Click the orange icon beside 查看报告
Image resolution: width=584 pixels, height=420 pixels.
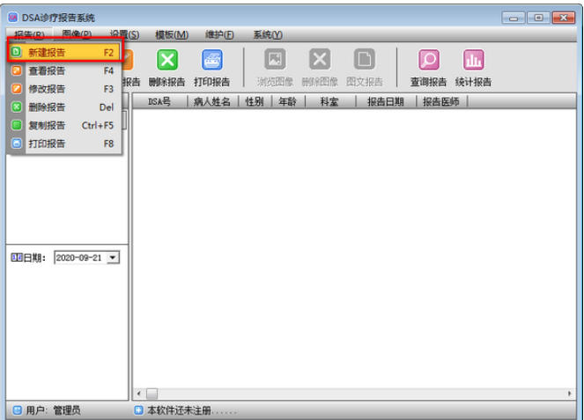pos(17,70)
